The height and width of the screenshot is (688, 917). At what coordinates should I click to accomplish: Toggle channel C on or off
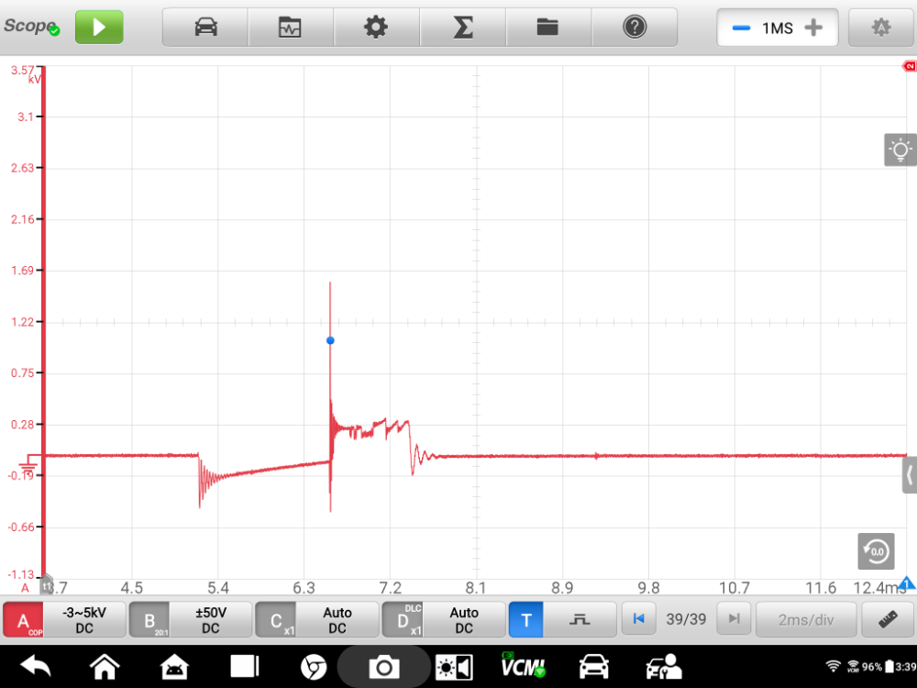pos(276,620)
